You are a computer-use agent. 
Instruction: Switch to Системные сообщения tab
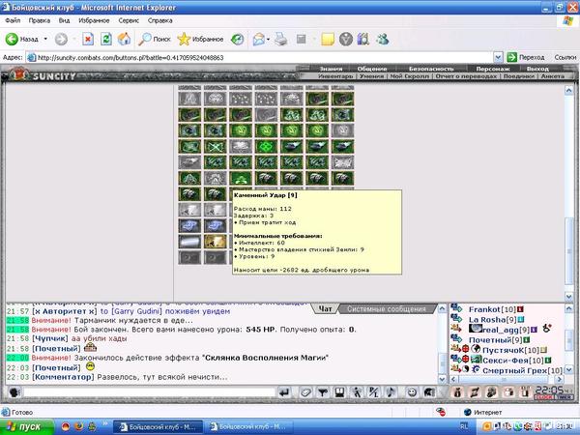coord(387,309)
